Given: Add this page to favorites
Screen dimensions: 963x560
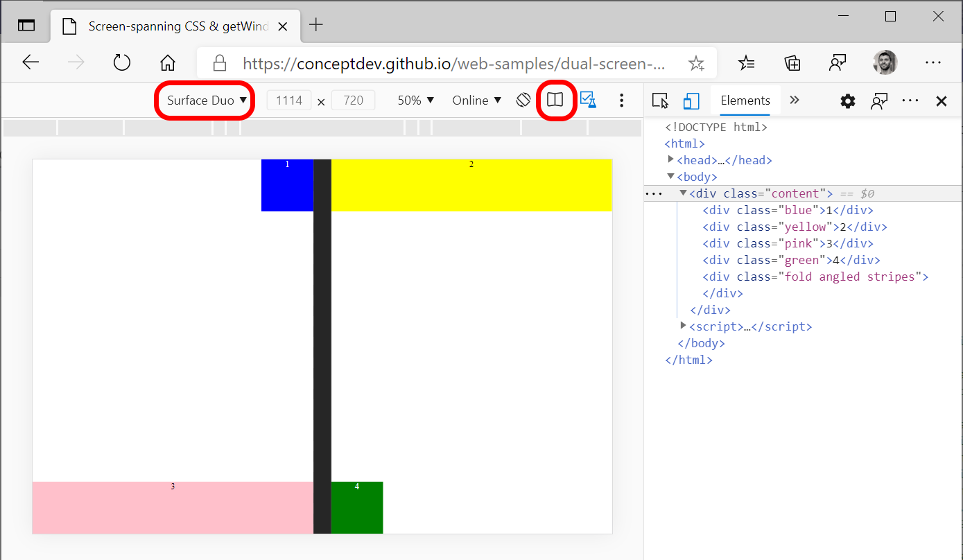Looking at the screenshot, I should coord(696,64).
